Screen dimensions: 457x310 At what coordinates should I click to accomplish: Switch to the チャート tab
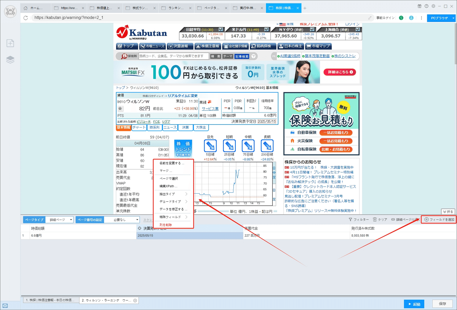click(x=139, y=128)
